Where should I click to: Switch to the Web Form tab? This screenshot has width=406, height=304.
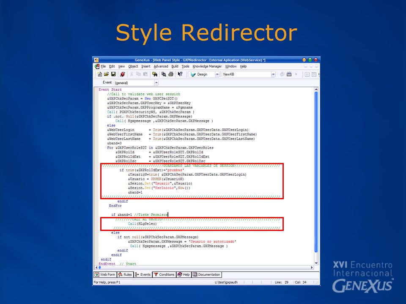pos(105,274)
